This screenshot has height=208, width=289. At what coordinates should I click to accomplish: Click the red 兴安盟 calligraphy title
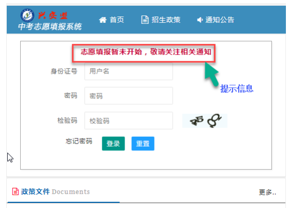pos(53,15)
